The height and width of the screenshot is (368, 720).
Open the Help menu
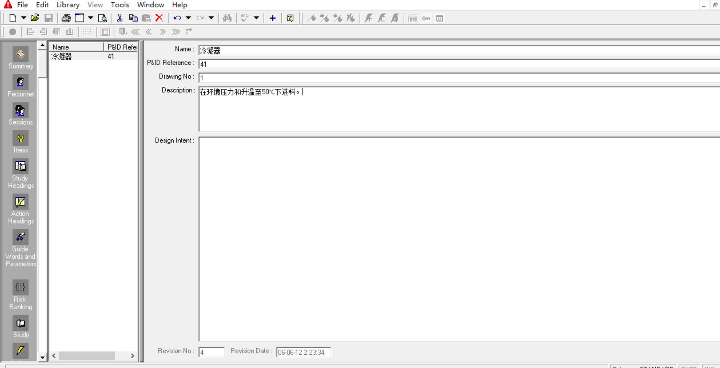(x=180, y=5)
